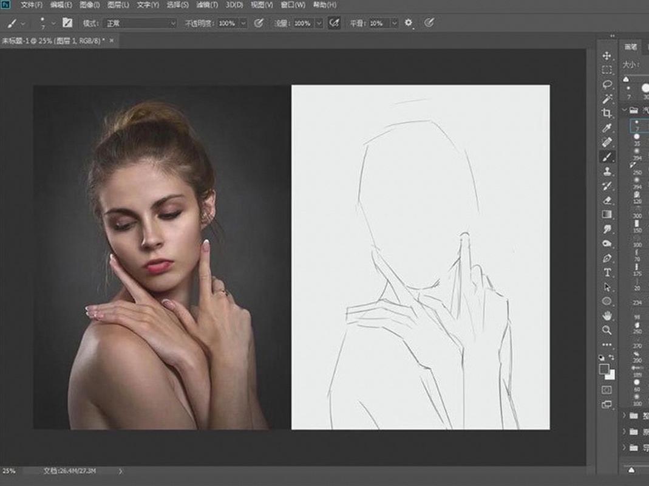Screen dimensions: 649x486
Task: Open the blend mode 正常 dropdown
Action: coord(138,23)
